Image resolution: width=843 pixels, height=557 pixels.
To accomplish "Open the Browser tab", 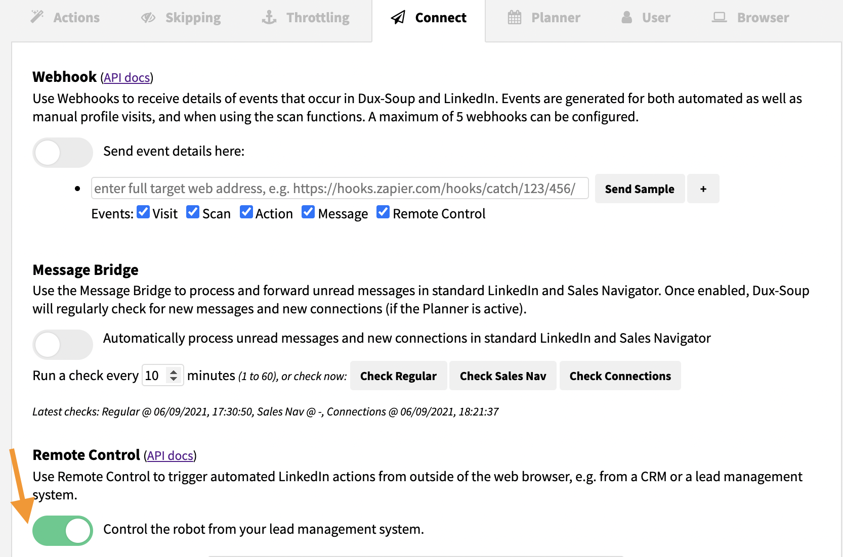I will 750,18.
